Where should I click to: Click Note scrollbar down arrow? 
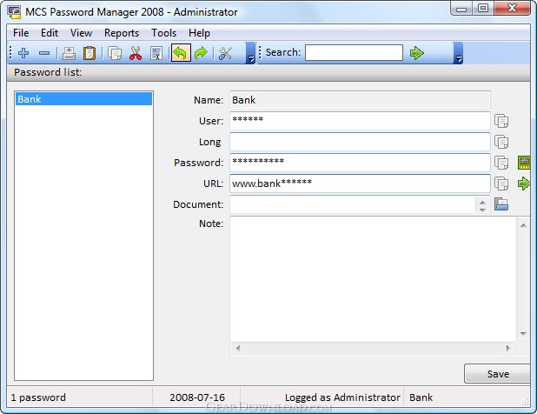523,333
